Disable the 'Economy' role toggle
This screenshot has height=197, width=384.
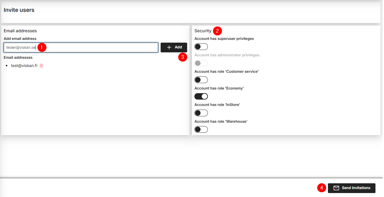click(x=201, y=96)
